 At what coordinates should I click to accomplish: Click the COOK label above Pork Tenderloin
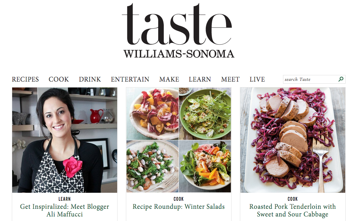click(x=292, y=199)
